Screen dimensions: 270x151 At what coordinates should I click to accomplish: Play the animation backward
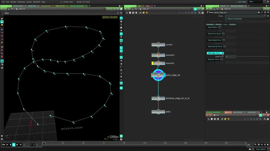point(10,145)
